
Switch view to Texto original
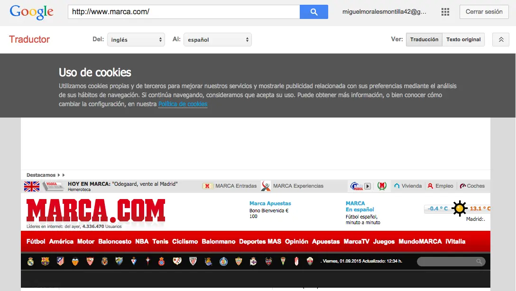point(463,39)
